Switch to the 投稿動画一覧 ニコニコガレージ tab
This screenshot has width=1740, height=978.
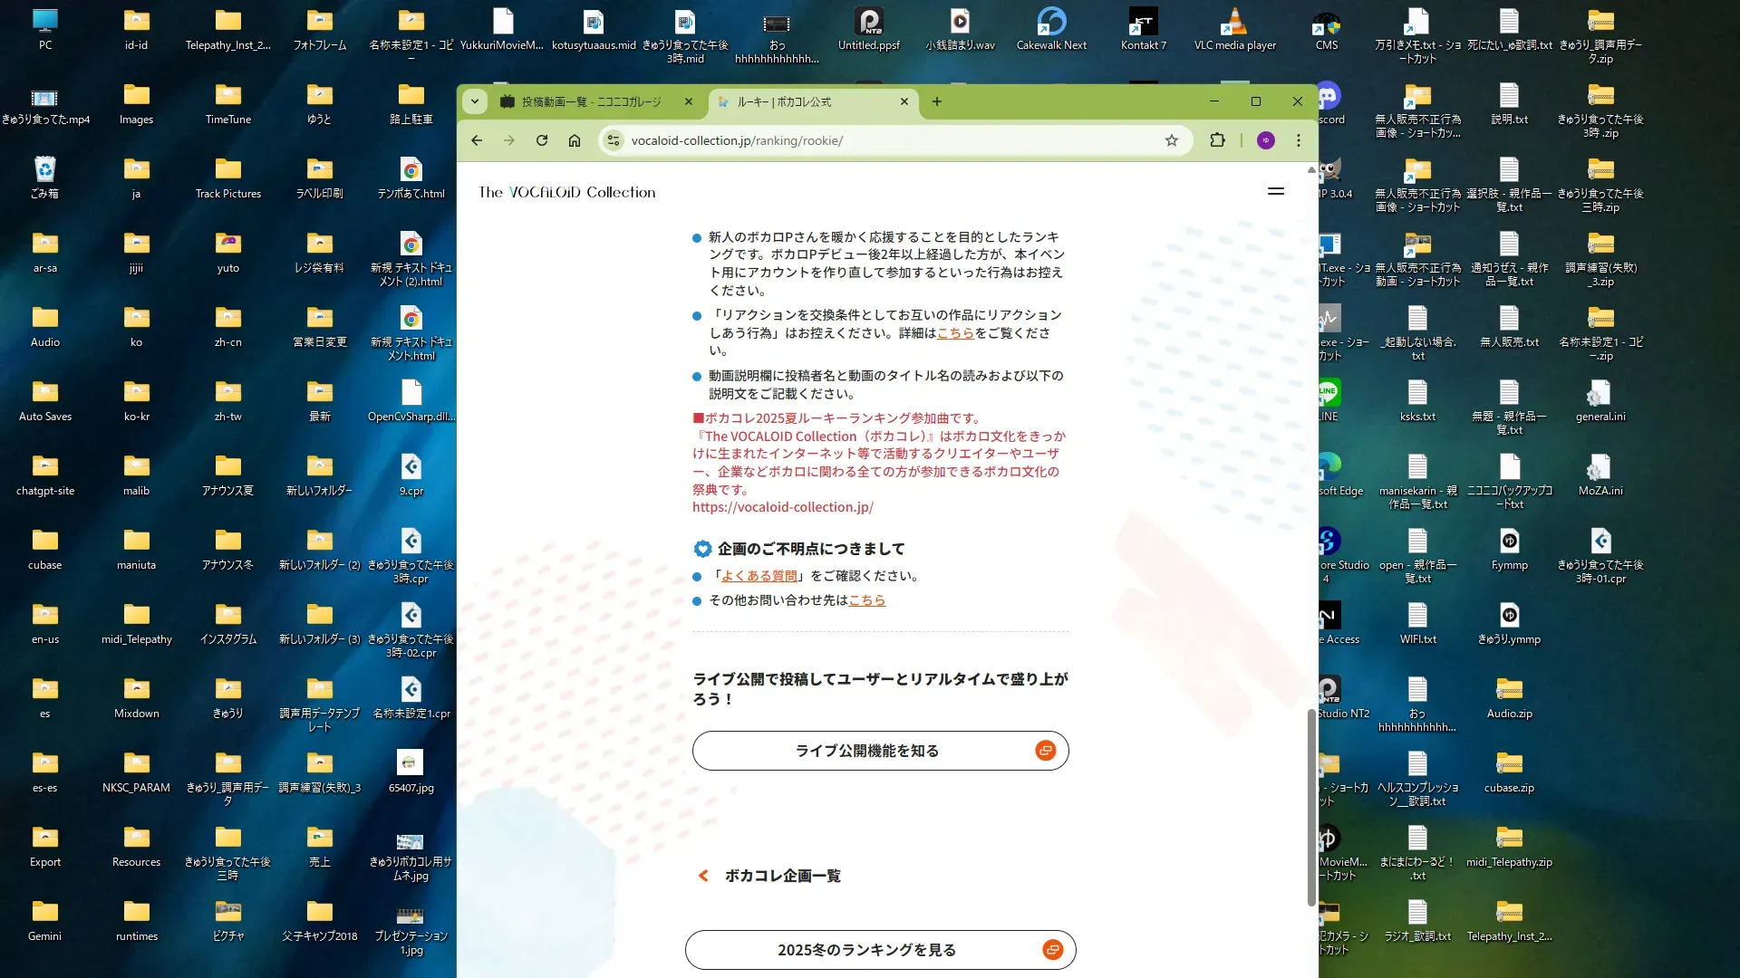coord(592,101)
